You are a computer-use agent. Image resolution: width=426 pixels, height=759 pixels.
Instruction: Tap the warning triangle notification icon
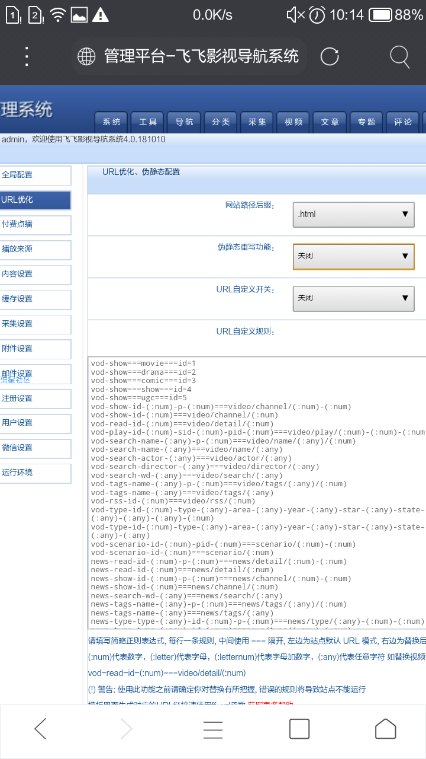[101, 15]
